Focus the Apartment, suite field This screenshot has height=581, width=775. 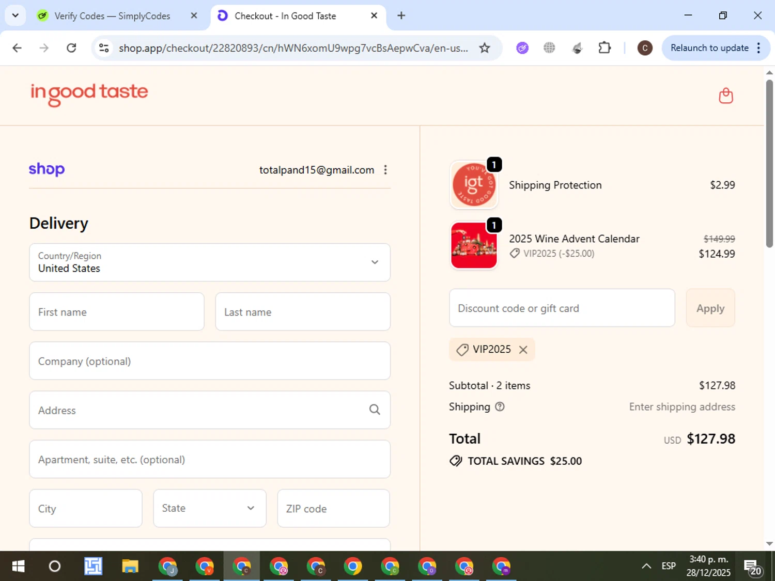(210, 459)
